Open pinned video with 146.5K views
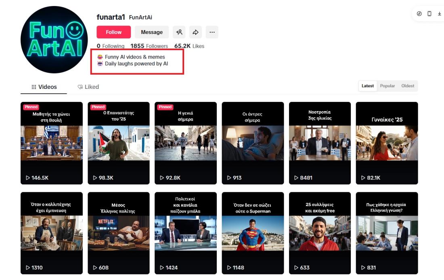 point(51,143)
